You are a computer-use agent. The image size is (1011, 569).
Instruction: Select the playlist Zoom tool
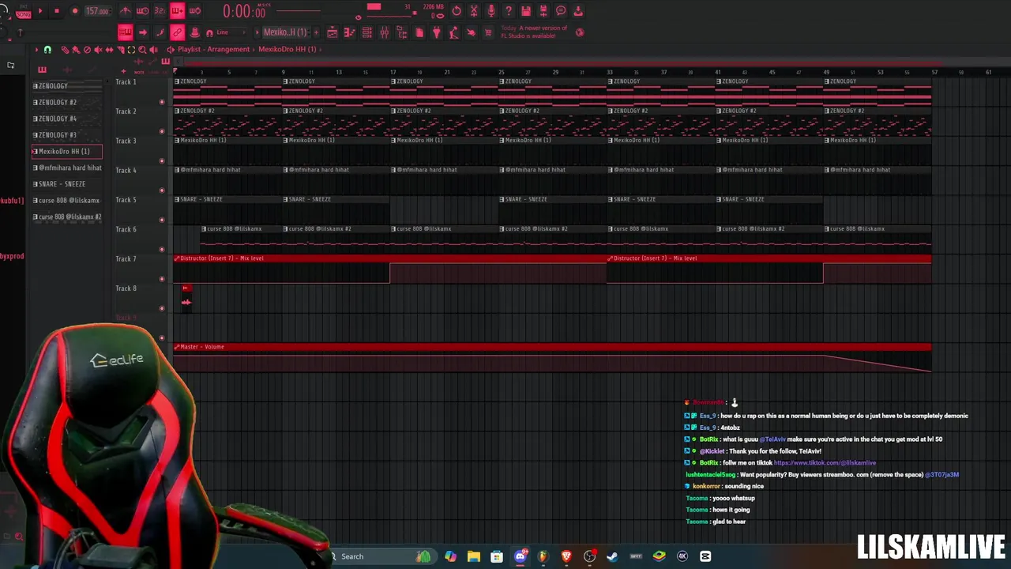pos(142,49)
